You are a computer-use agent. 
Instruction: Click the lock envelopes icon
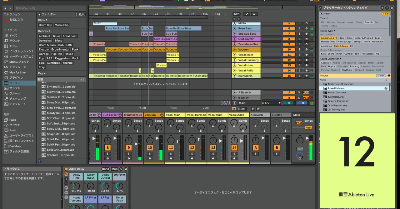[x=254, y=14]
